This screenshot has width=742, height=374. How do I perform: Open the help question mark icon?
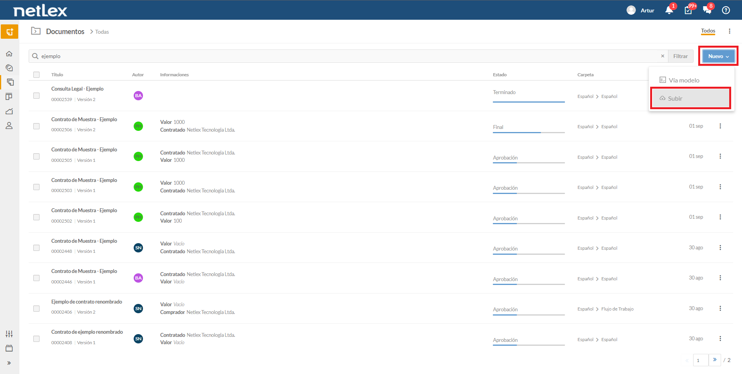point(726,10)
